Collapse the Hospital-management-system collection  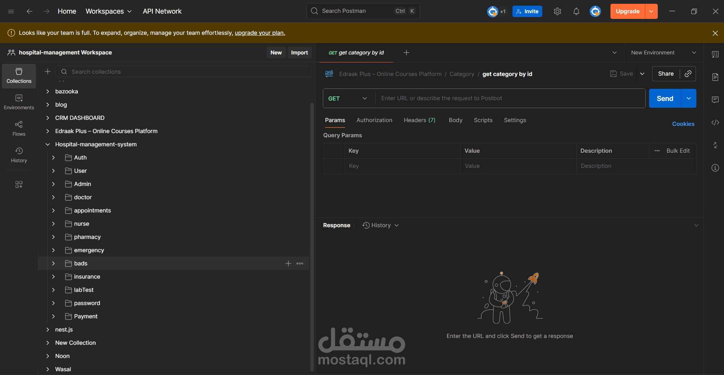[x=48, y=144]
